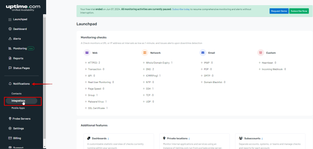The height and width of the screenshot is (149, 313).
Task: Click the Request Demo button
Action: point(279,11)
